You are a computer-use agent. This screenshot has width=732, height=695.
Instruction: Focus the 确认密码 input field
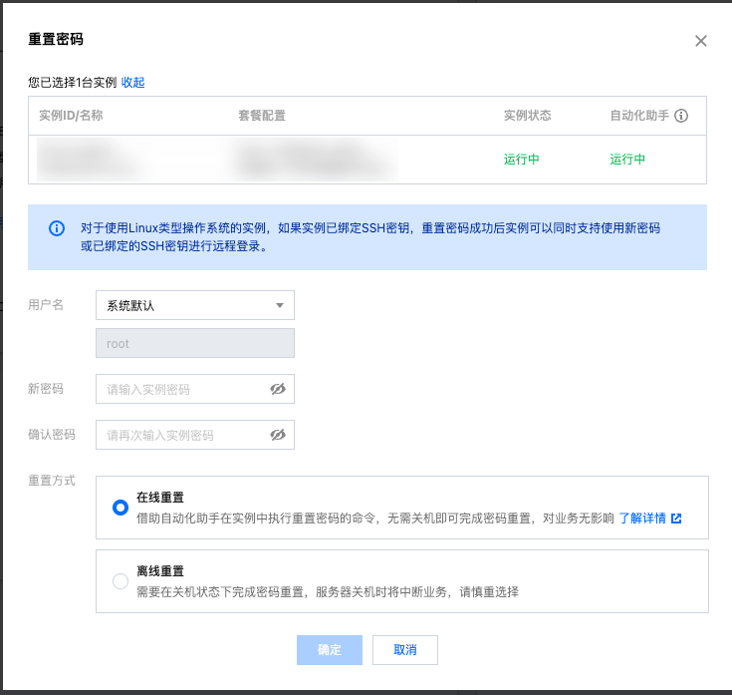(x=195, y=435)
